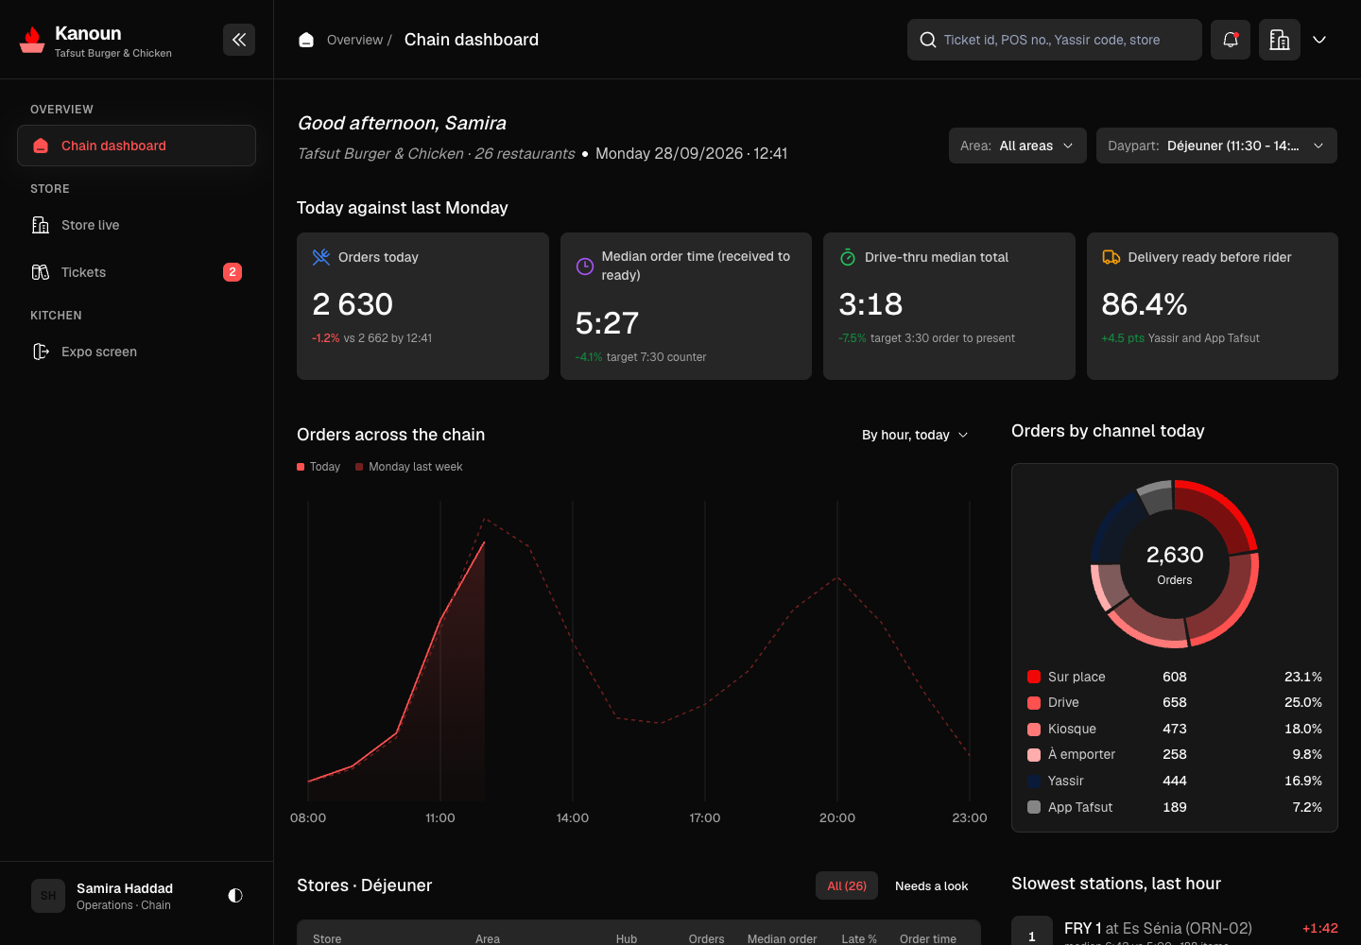Click the Yassir color swatch in legend

[1034, 781]
